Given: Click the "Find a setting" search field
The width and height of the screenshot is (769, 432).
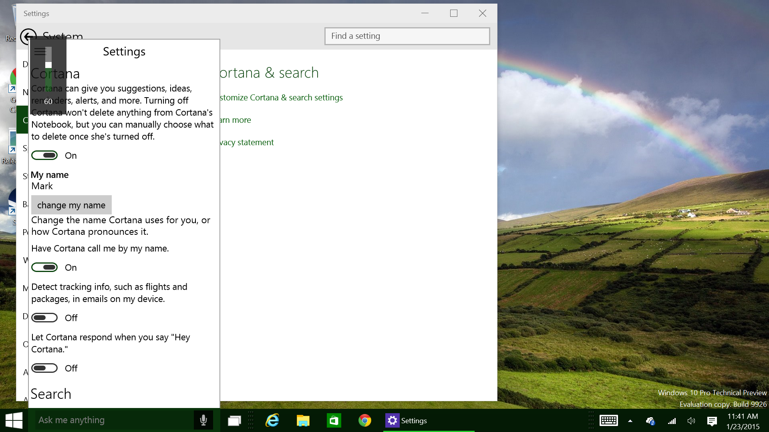Looking at the screenshot, I should (x=407, y=36).
